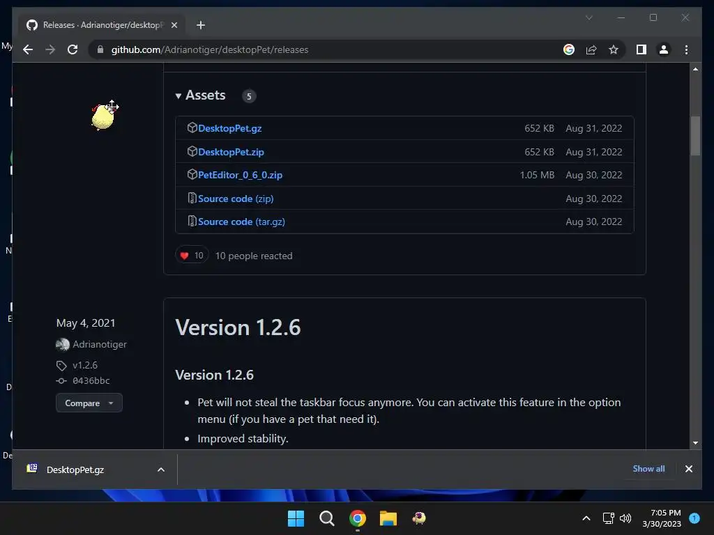
Task: Click the page scrollbar down arrow
Action: pyautogui.click(x=695, y=442)
